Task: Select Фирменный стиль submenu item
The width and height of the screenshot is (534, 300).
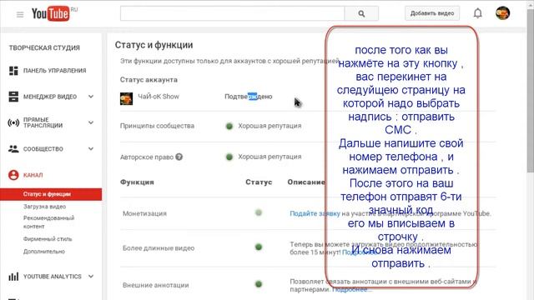Action: coord(48,239)
